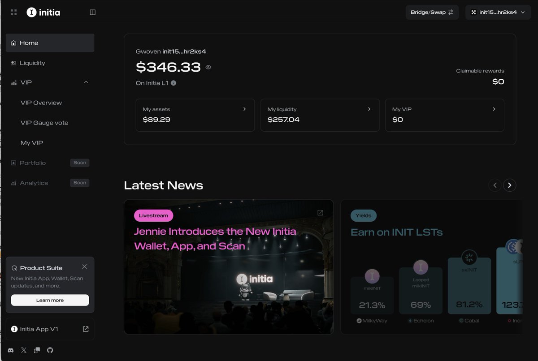Open Jennie Introduces the New Initia headline
This screenshot has width=538, height=361.
[215, 239]
